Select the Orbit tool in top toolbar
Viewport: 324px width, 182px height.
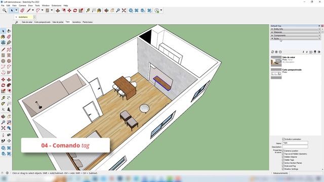pyautogui.click(x=106, y=10)
